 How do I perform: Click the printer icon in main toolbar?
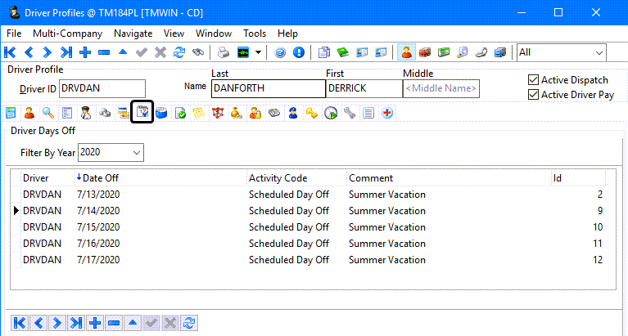point(223,52)
